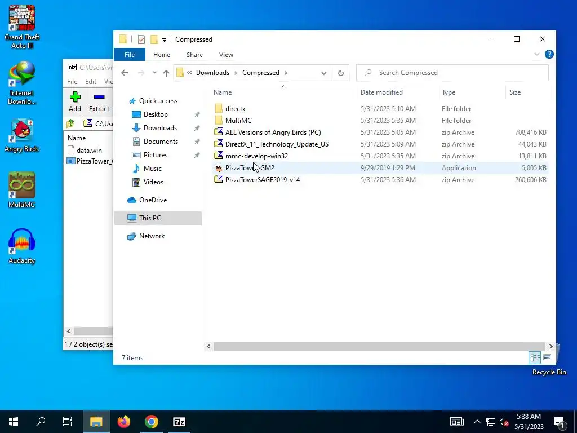Click Extract button in 7-Zip window
Screen dimensions: 577x433
(99, 101)
